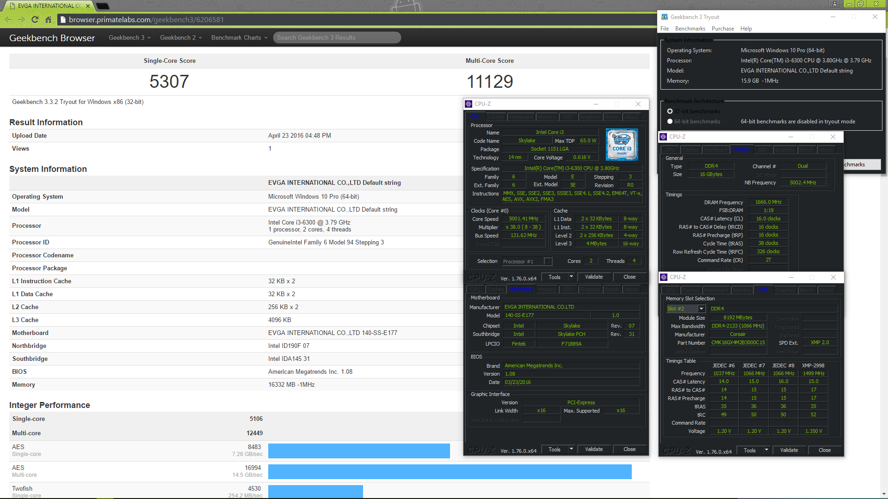This screenshot has width=888, height=499.
Task: Click the CPU-Z icon in the Memory window's title bar
Action: [663, 137]
